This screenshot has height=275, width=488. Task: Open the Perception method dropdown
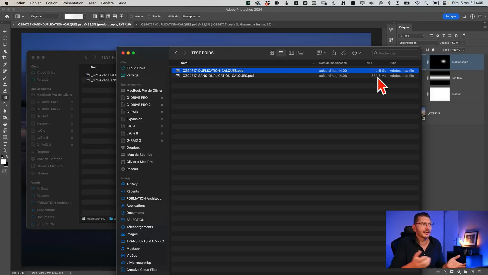(x=191, y=17)
